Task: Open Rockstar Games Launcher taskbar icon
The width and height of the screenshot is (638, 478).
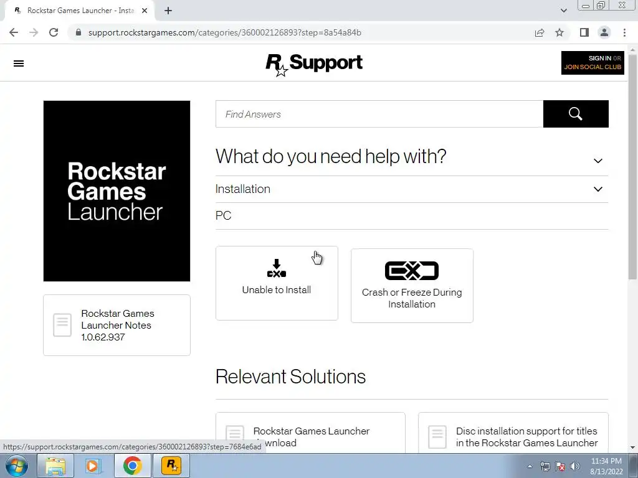Action: point(171,466)
